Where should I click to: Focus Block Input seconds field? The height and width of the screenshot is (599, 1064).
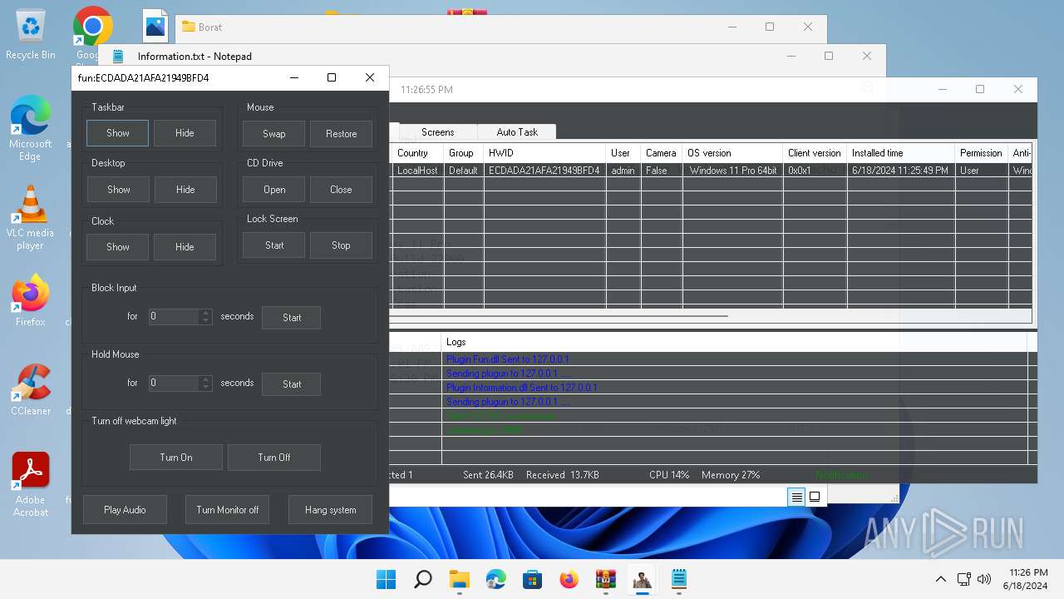(174, 317)
